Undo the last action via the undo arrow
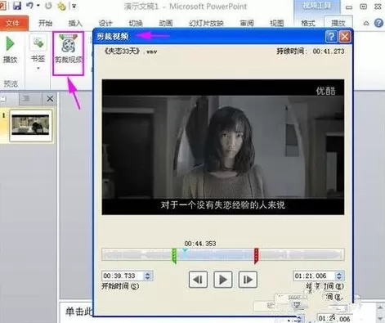385x323 pixels. (x=30, y=5)
